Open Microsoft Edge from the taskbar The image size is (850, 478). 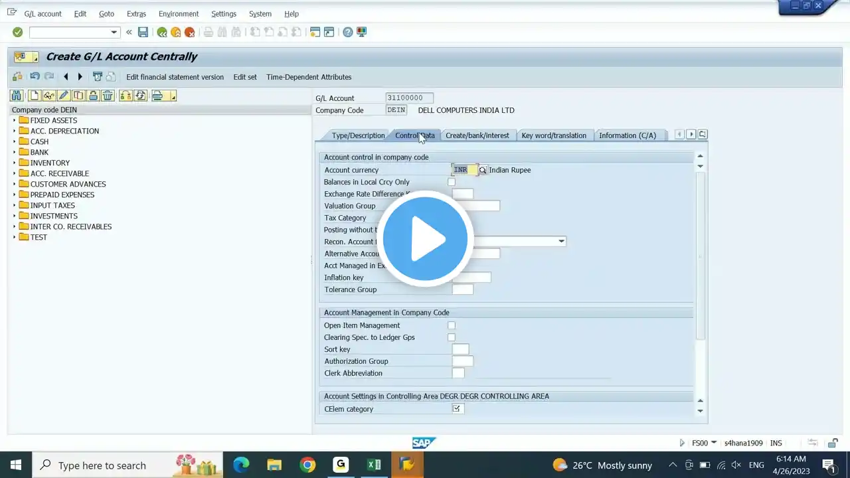[x=241, y=465]
